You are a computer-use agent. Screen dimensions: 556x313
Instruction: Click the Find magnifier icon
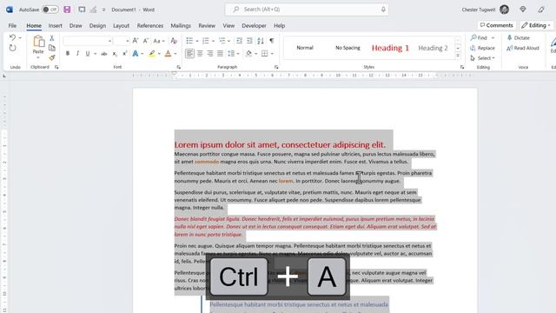pyautogui.click(x=473, y=37)
